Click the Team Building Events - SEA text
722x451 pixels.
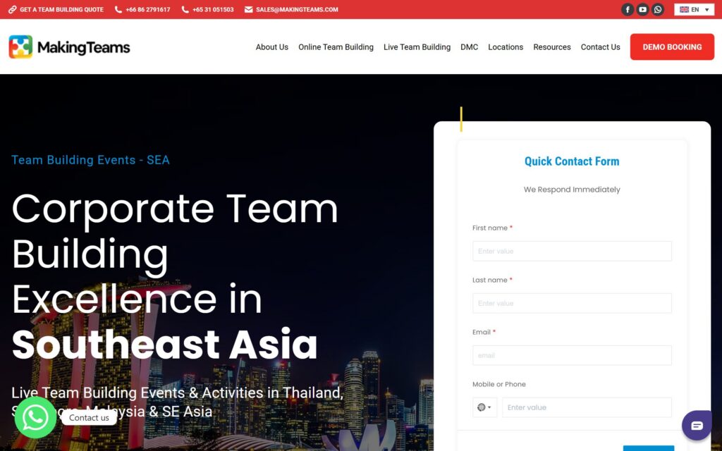[91, 160]
